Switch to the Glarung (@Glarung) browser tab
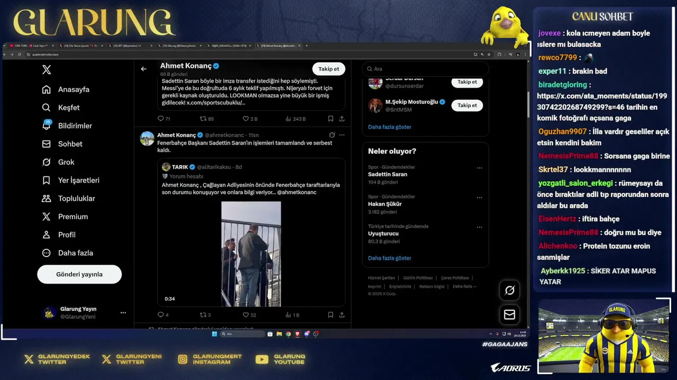This screenshot has width=677, height=380. [178, 46]
